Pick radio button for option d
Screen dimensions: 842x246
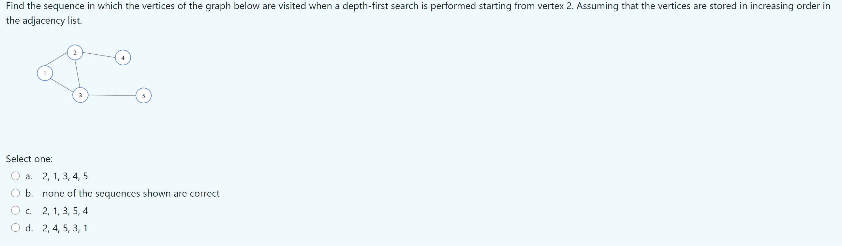tap(15, 228)
